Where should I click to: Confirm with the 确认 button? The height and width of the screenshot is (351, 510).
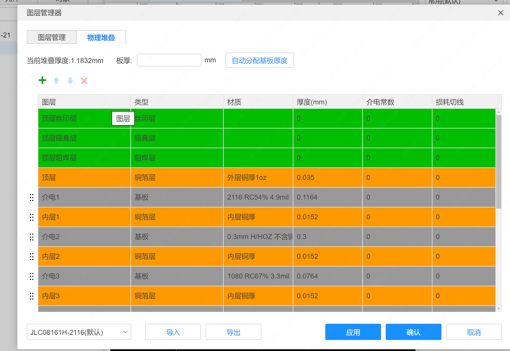413,332
